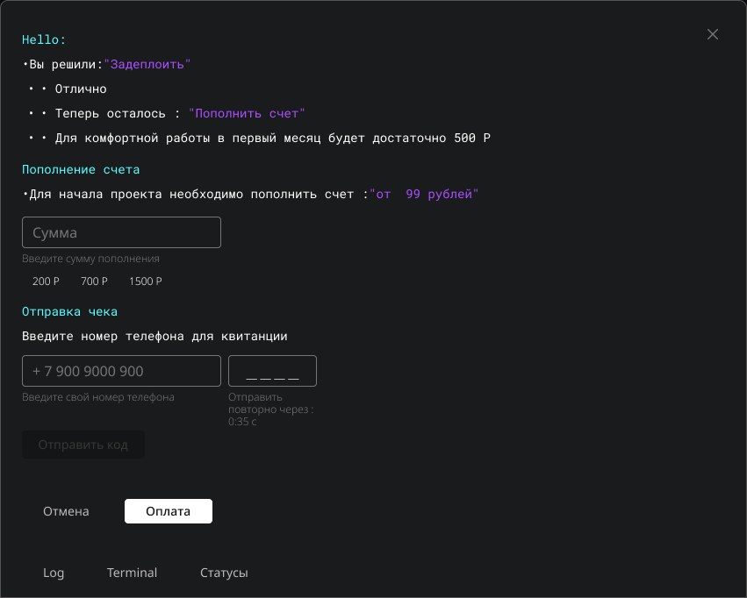Click the "Пополнить счет" highlighted text

coord(247,113)
